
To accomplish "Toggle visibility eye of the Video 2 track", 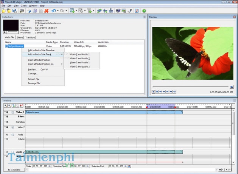I will (x=7, y=127).
